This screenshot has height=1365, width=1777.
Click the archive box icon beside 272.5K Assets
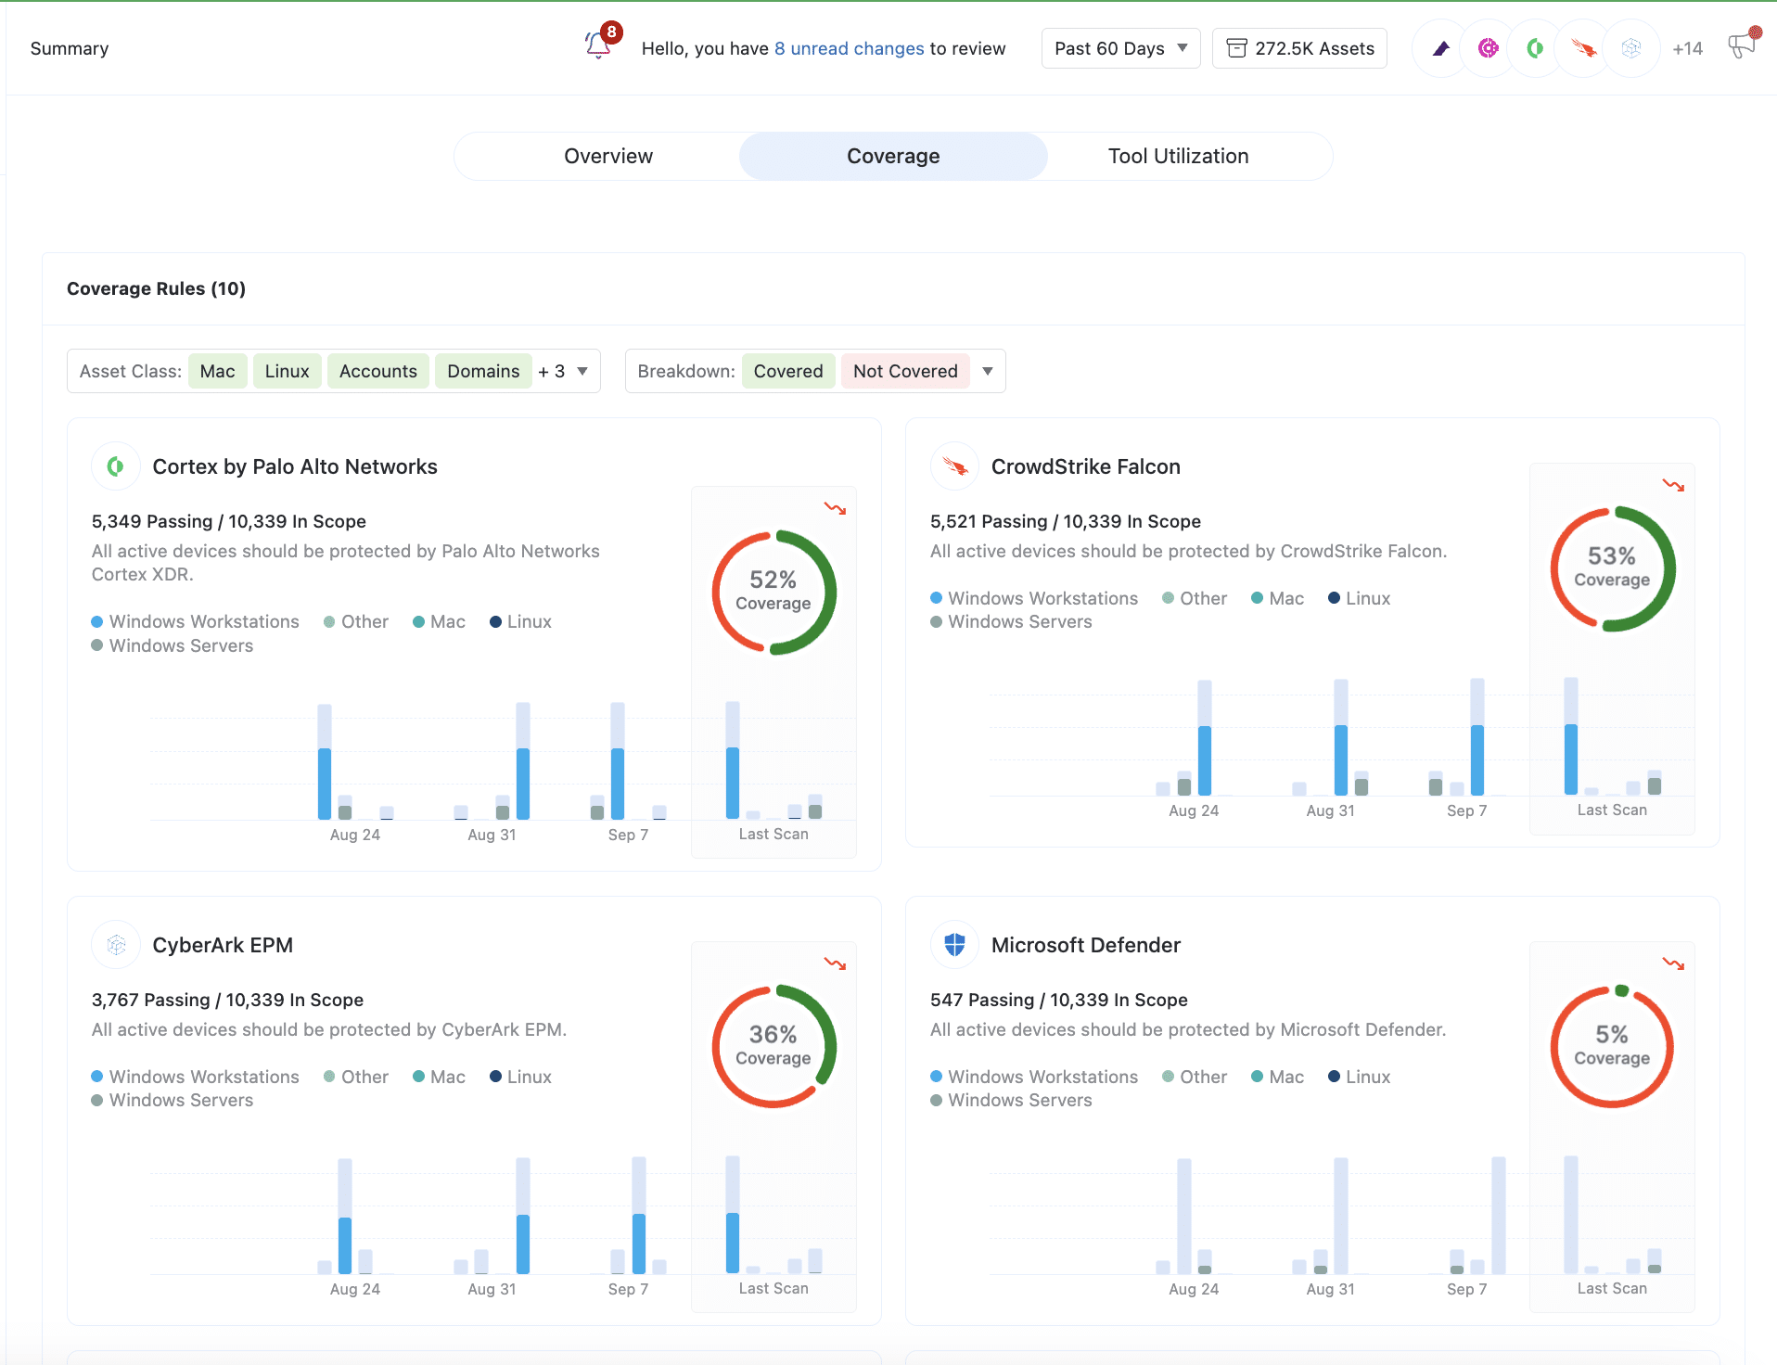click(x=1236, y=48)
